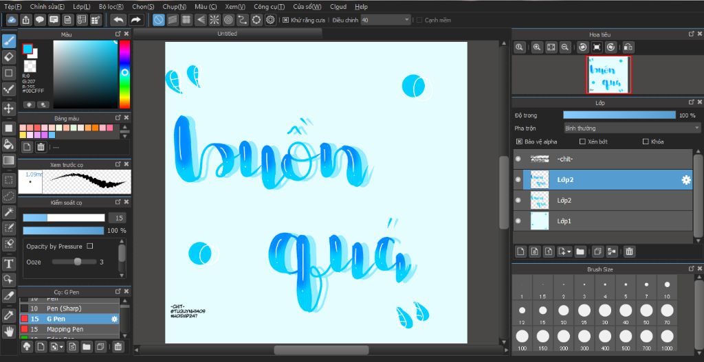Pop out the Lớp layers panel
This screenshot has height=362, width=704.
tap(692, 103)
